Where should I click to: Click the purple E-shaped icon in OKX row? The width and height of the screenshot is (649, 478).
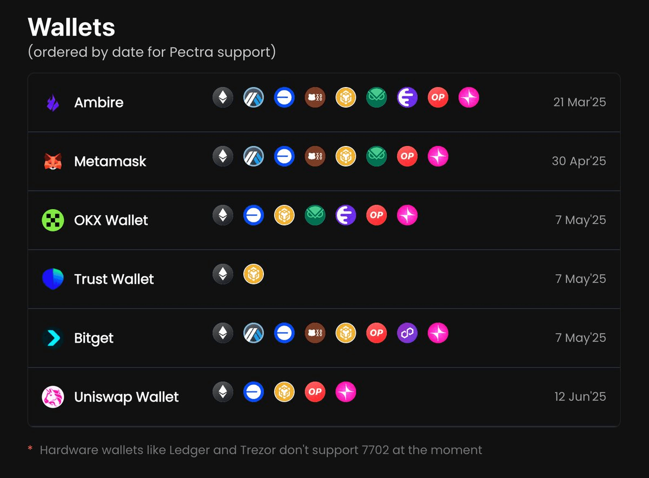(x=346, y=215)
